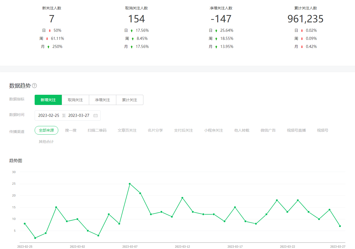Select 支付后关注 channel
The height and width of the screenshot is (249, 355).
pos(183,130)
